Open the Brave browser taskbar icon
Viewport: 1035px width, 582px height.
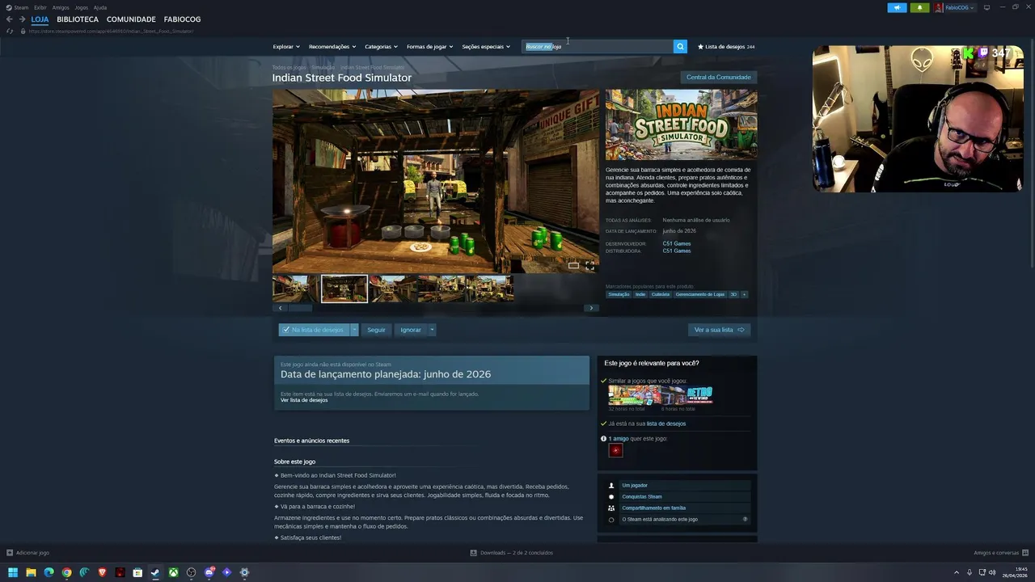coord(102,572)
